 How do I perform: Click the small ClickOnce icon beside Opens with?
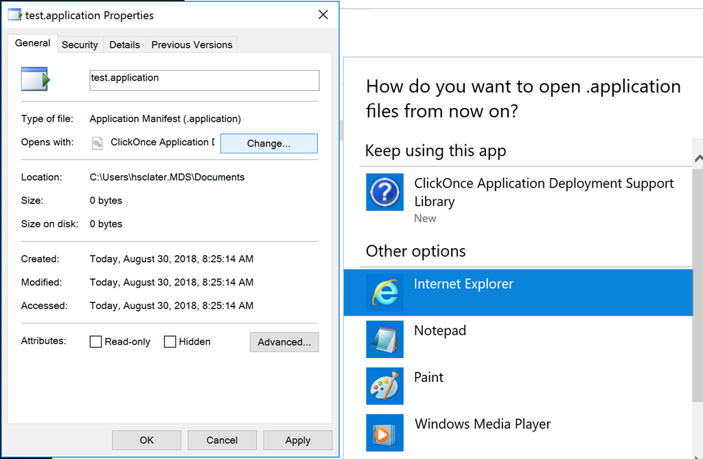(97, 143)
